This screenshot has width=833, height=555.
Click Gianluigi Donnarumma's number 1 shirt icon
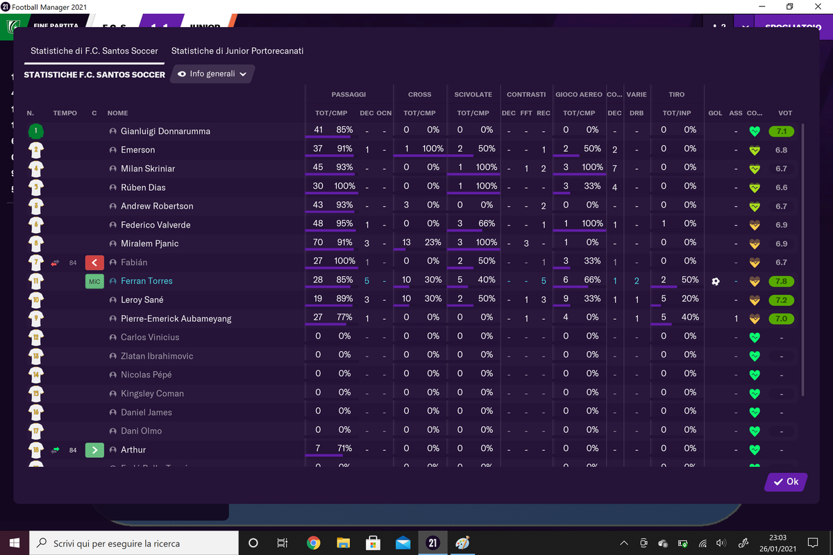coord(36,130)
